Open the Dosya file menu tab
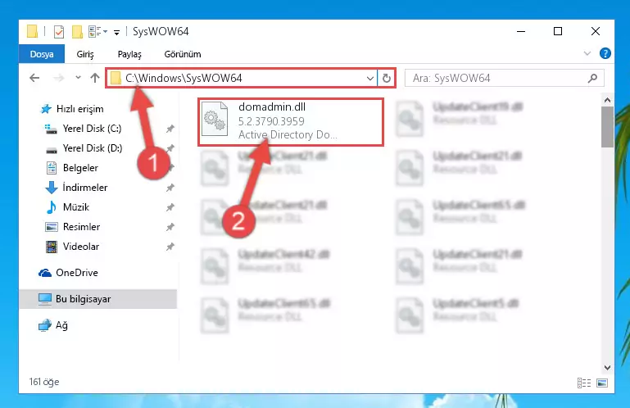The width and height of the screenshot is (630, 408). [42, 54]
